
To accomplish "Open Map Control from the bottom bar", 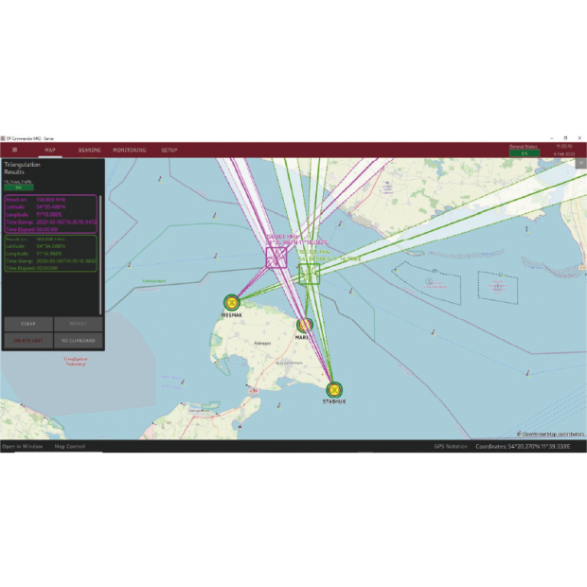I will click(x=70, y=446).
